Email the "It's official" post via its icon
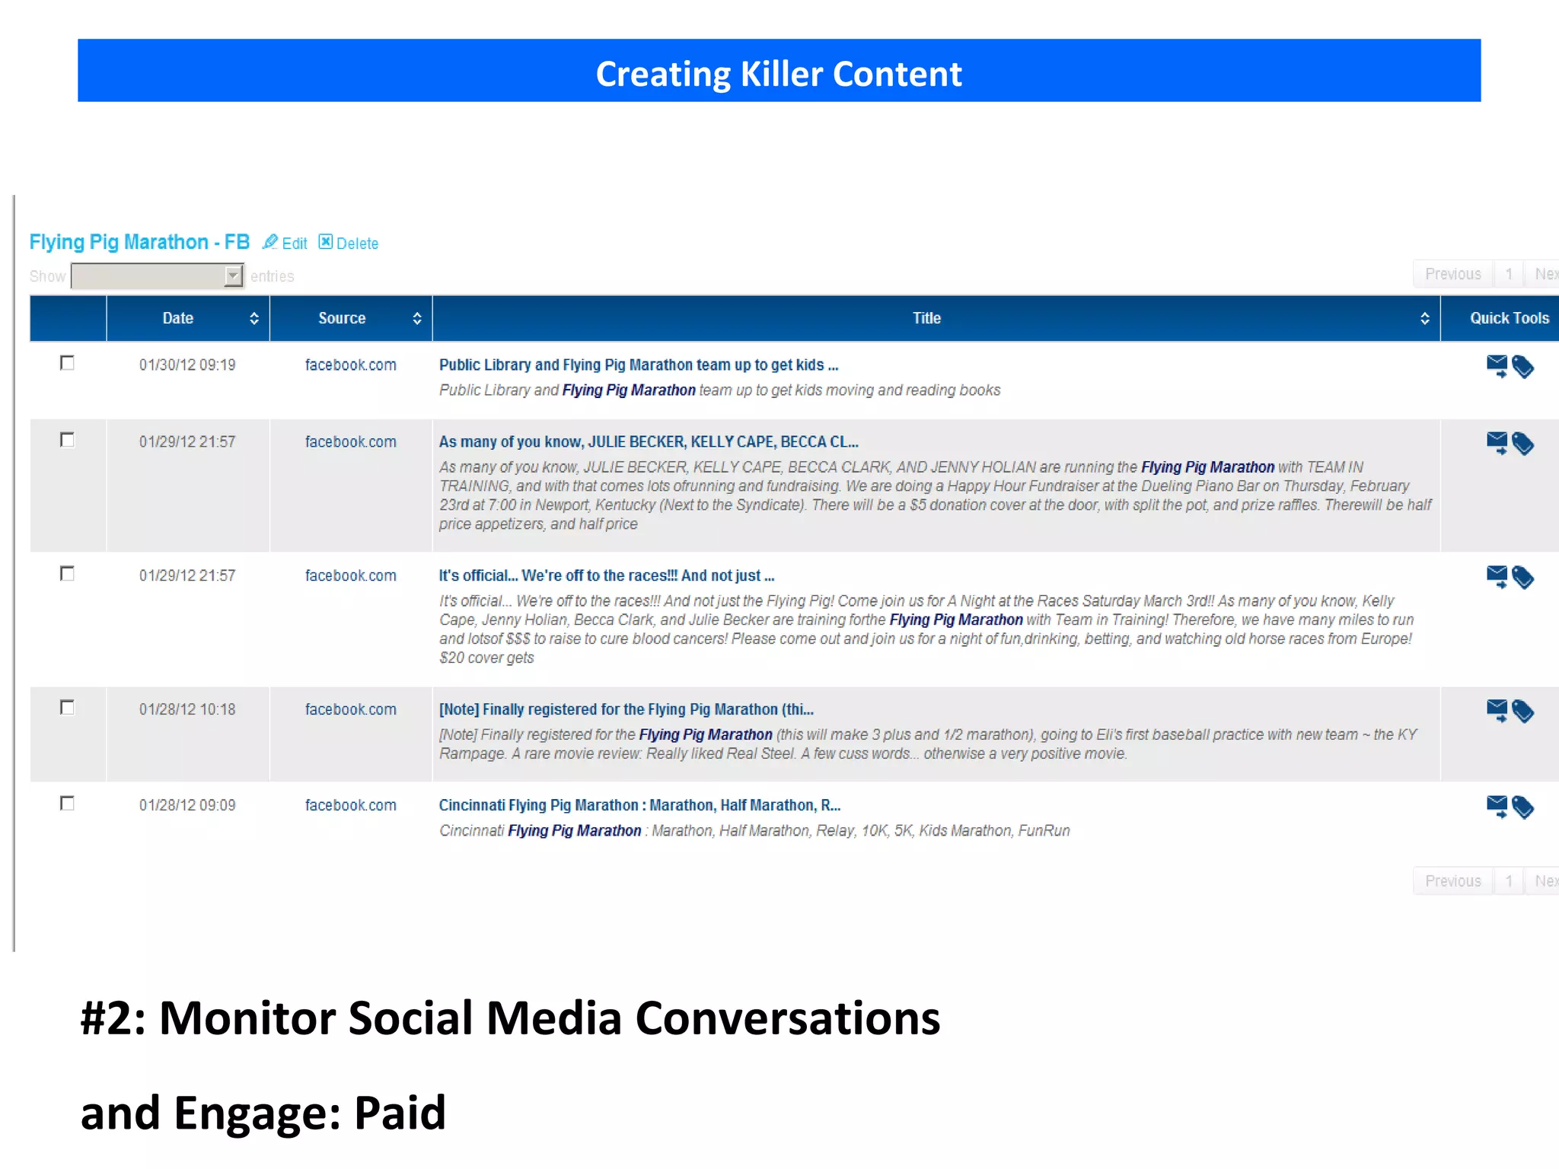 click(x=1497, y=577)
